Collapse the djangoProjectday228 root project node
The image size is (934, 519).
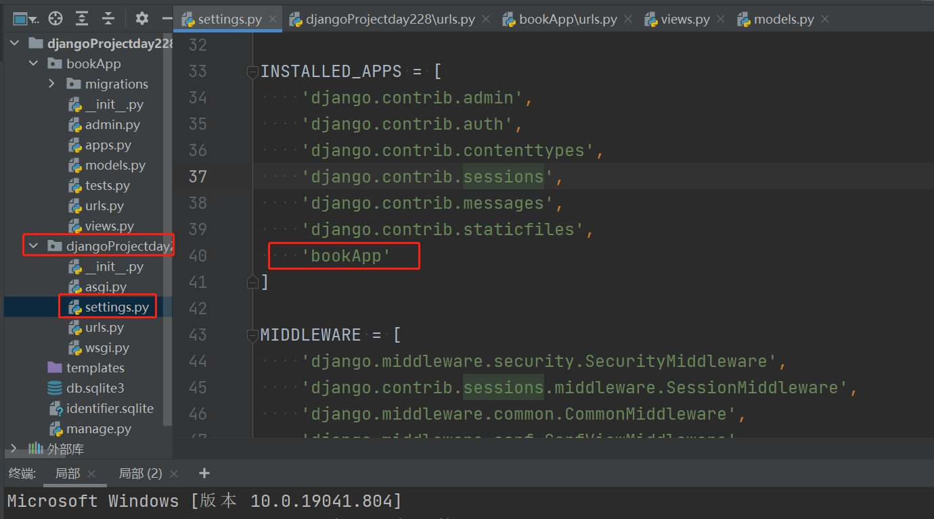tap(14, 43)
